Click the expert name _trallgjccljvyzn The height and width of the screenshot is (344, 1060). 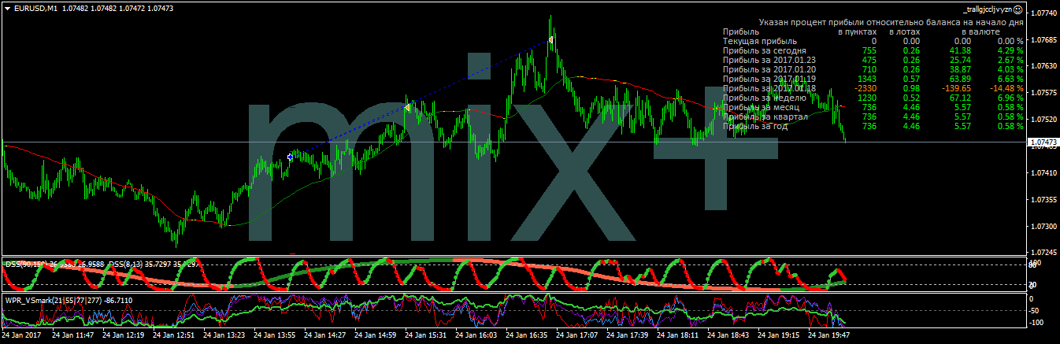point(988,9)
